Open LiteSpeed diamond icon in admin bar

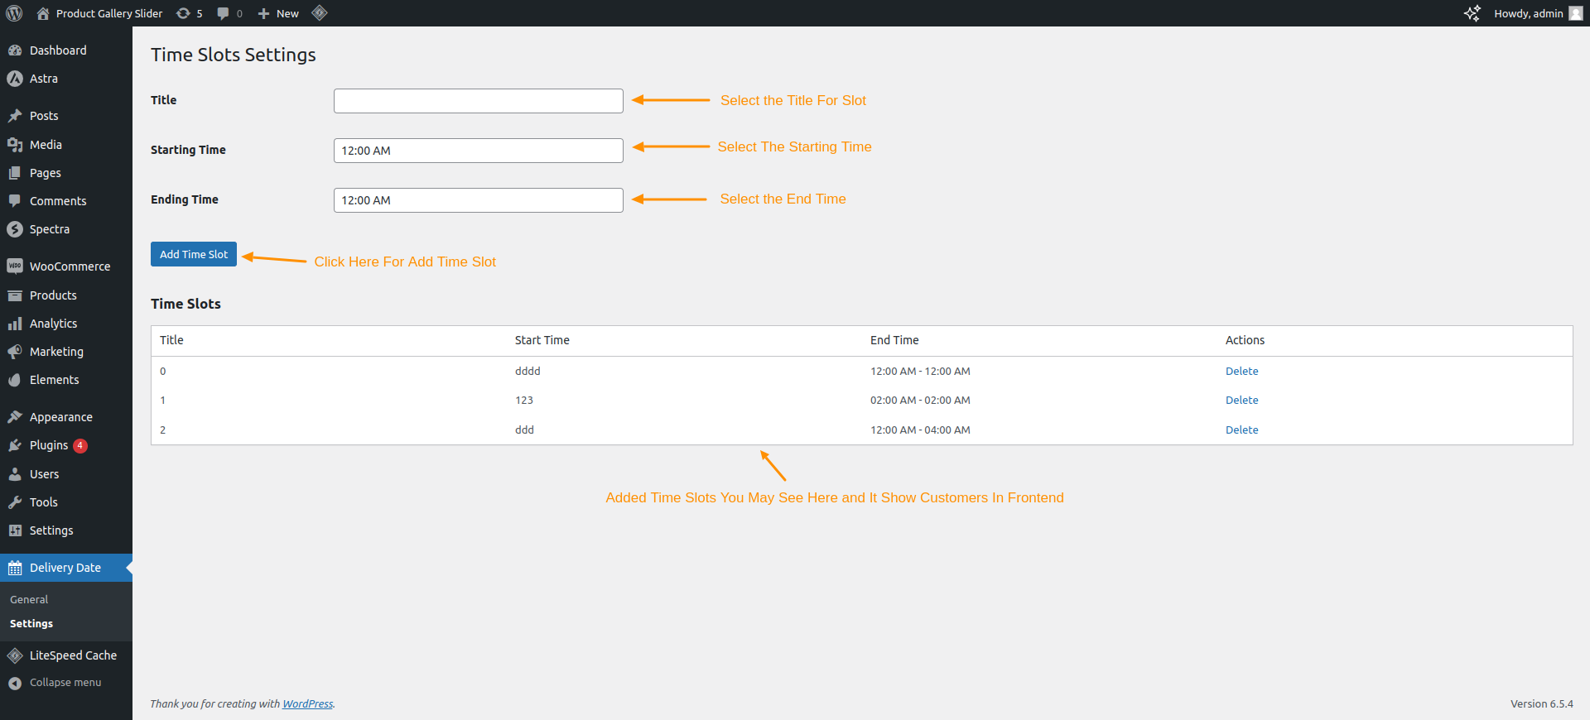[x=320, y=12]
